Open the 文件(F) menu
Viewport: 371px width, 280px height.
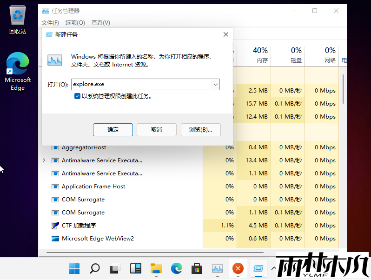50,23
